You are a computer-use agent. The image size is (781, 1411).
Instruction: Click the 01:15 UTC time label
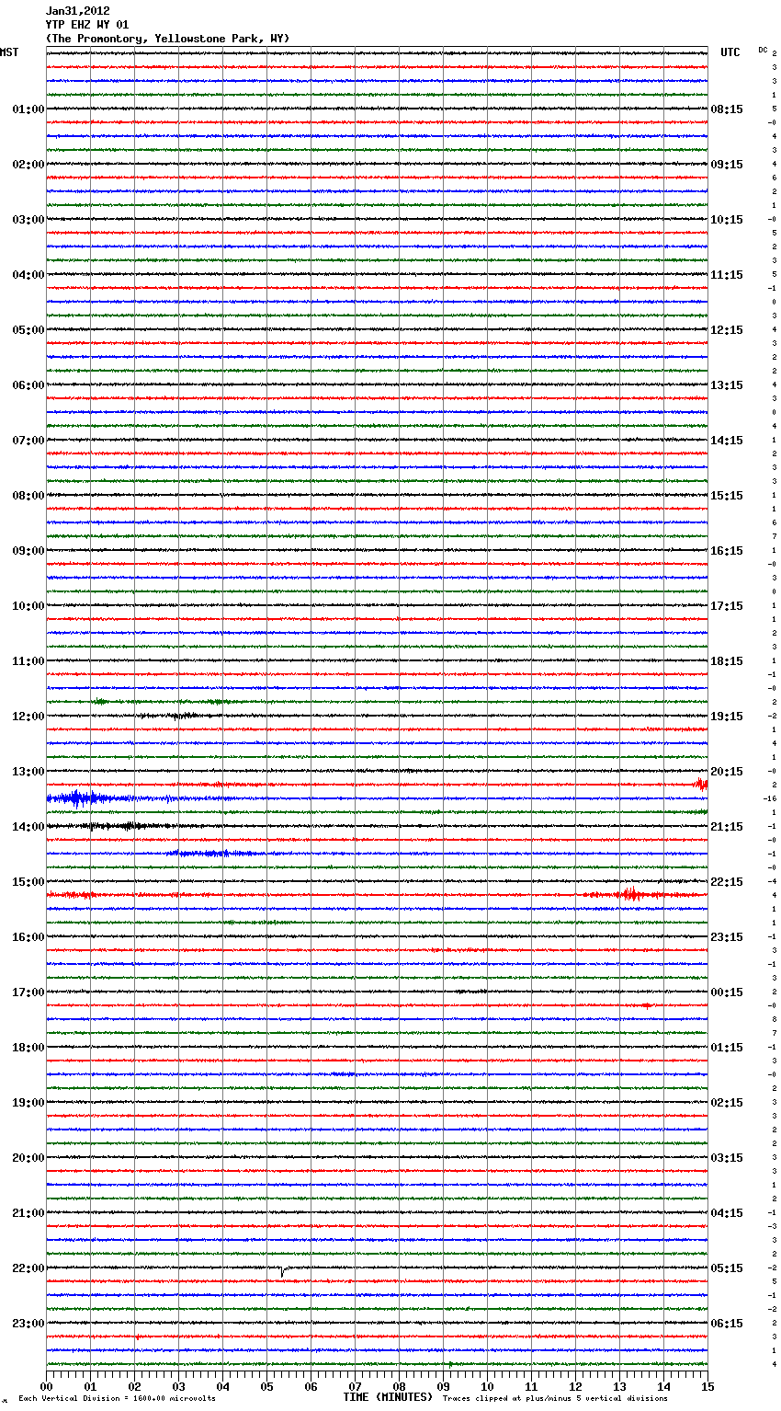[727, 1048]
